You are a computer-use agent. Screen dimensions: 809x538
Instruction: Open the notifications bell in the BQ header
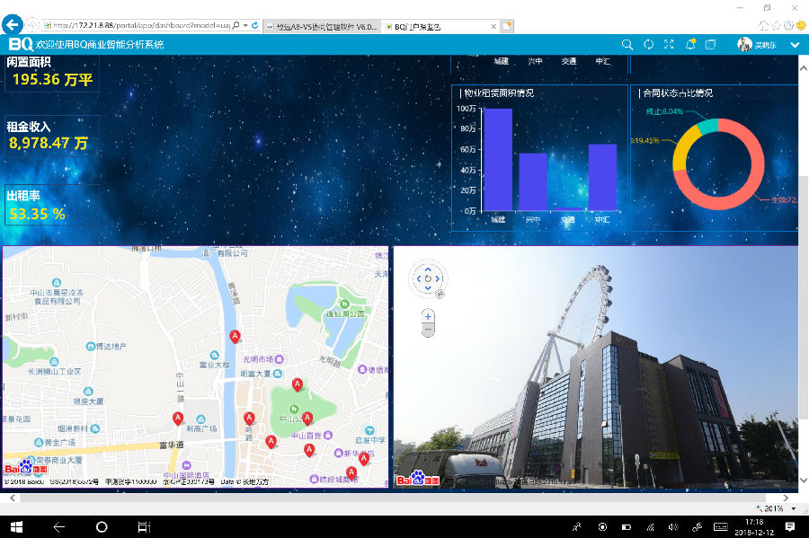click(690, 44)
